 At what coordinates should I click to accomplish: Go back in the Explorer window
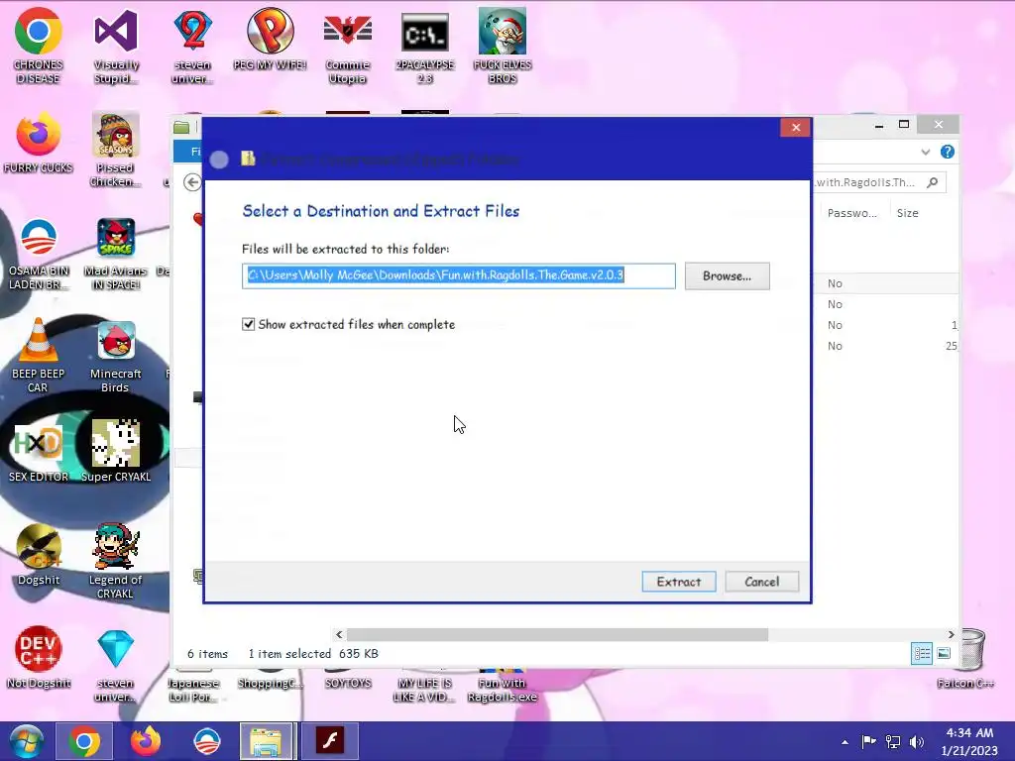point(191,182)
